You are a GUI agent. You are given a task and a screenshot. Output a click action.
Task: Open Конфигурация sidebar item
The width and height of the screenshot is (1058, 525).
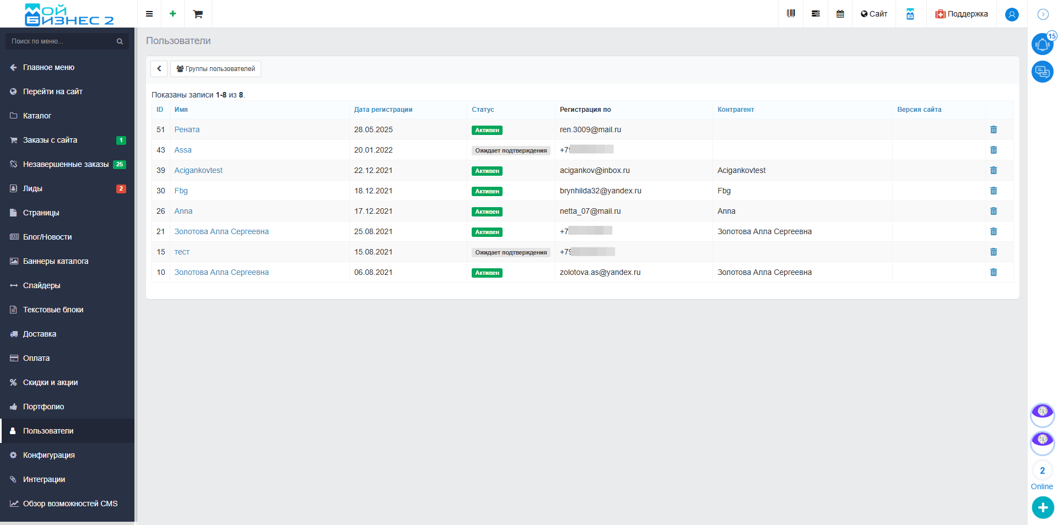click(x=67, y=455)
